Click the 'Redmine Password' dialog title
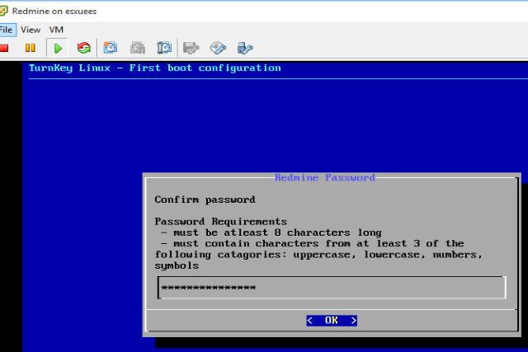The width and height of the screenshot is (528, 352). (325, 177)
